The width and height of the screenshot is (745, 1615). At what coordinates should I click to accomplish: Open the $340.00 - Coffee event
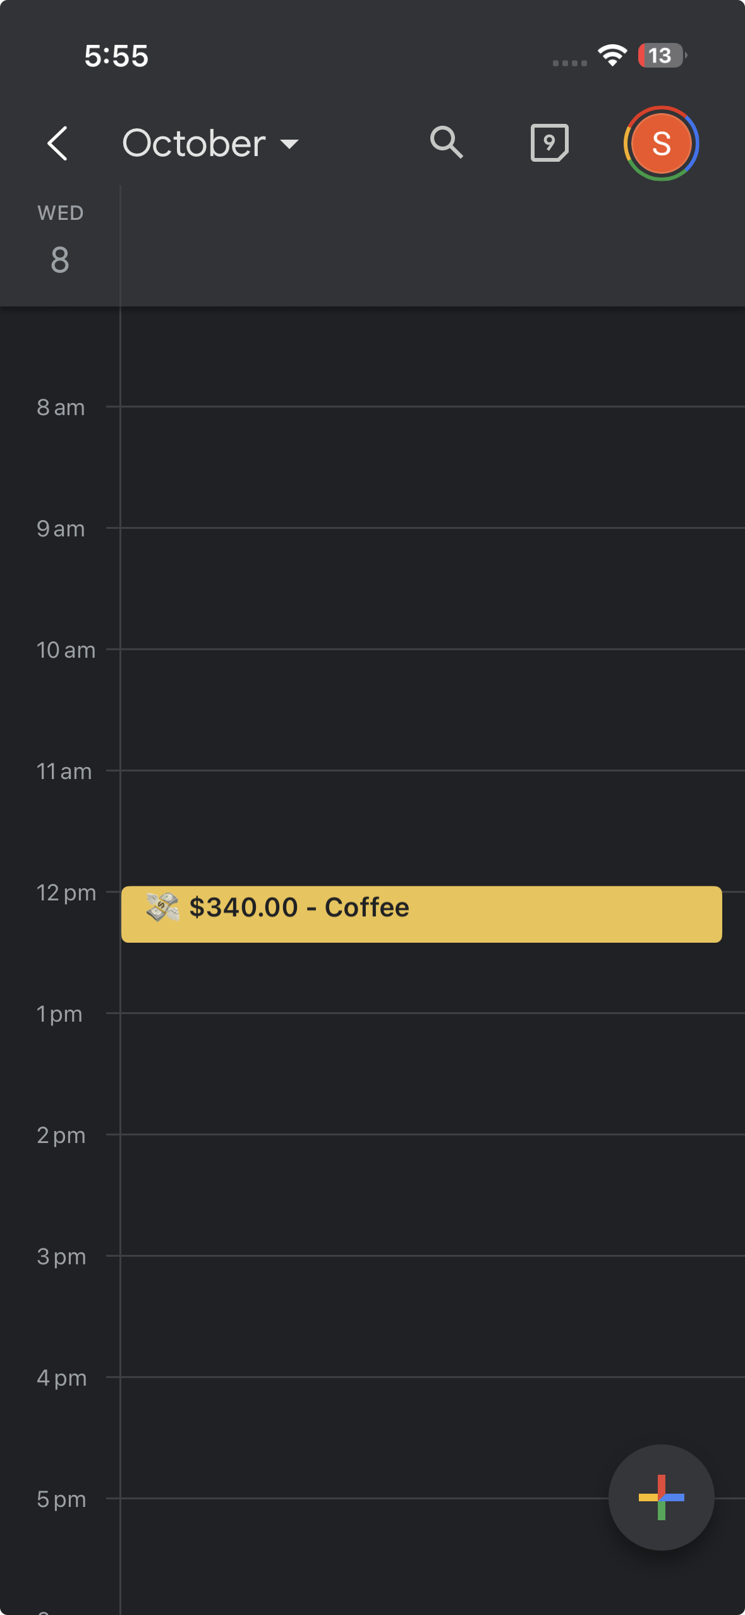[421, 914]
